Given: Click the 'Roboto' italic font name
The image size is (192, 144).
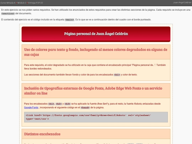Looking at the screenshot, I should pyautogui.click(x=138, y=104).
